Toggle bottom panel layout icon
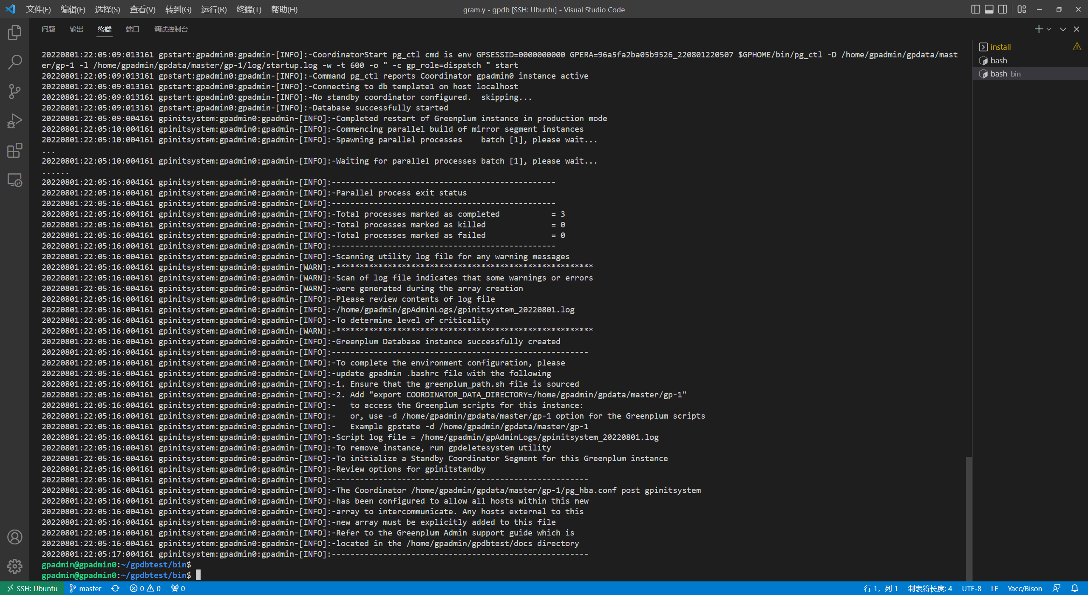Screen dimensions: 1088x595 [x=989, y=9]
